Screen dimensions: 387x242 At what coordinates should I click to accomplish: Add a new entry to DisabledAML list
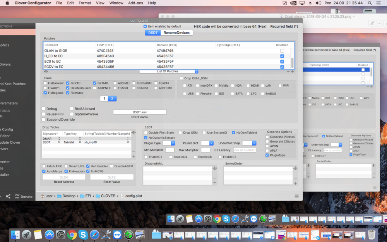coord(215,182)
